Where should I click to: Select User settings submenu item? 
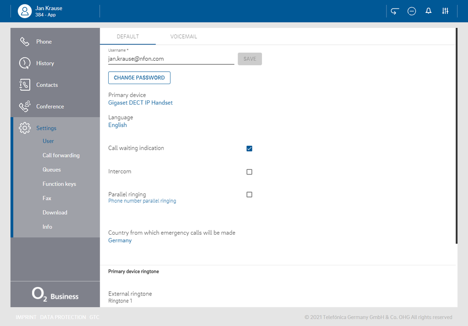[x=48, y=141]
